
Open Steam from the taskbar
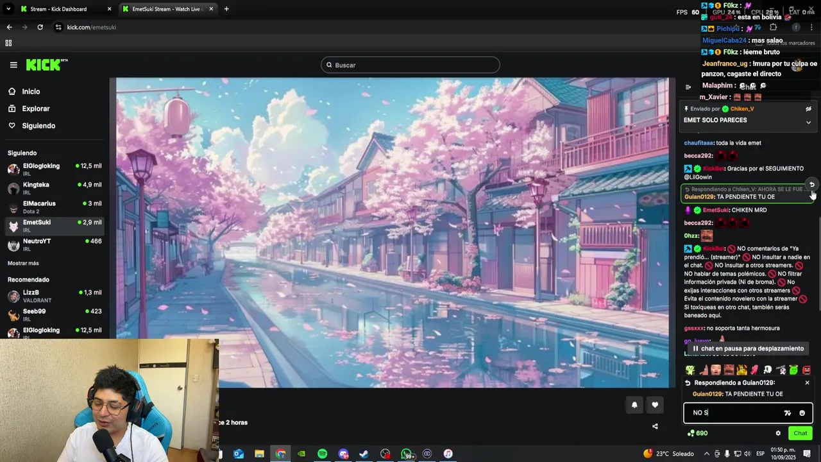click(x=364, y=454)
